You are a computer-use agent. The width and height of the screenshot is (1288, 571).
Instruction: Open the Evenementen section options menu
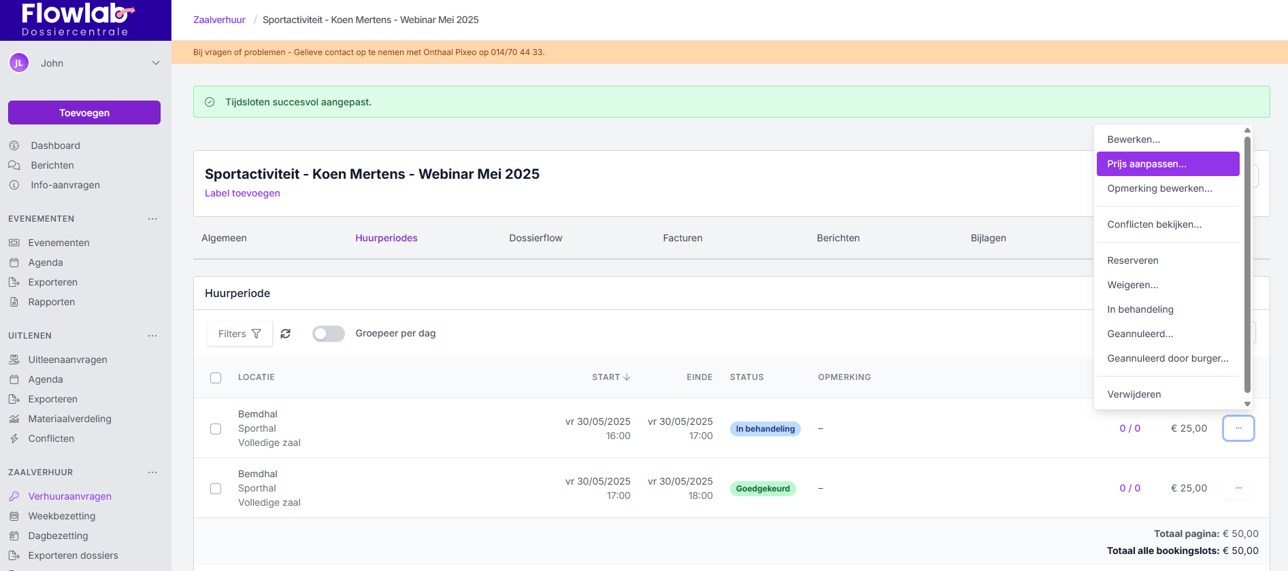click(152, 219)
